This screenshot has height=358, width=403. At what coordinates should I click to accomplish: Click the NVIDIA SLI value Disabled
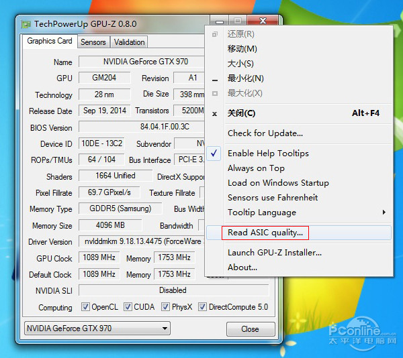click(x=173, y=290)
